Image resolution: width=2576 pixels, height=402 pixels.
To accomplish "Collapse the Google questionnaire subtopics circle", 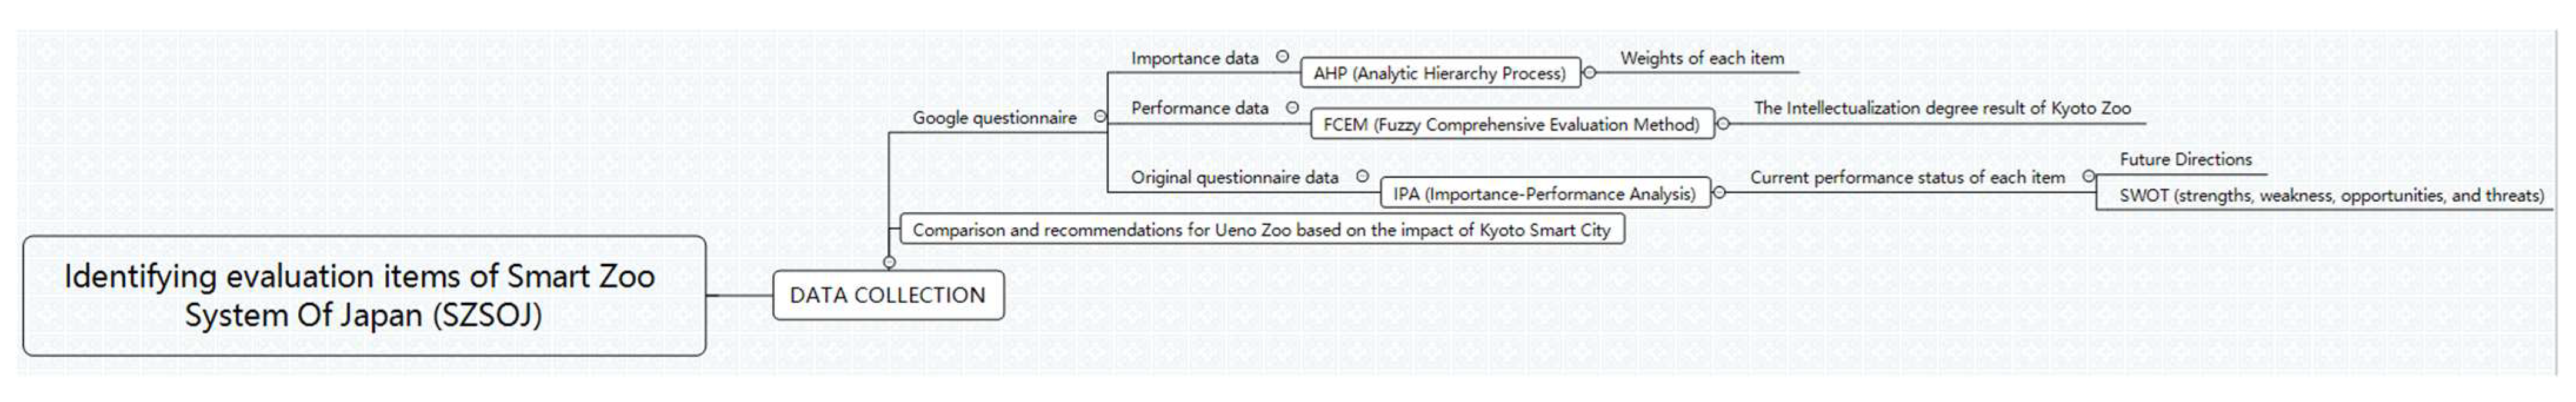I will pos(1100,117).
